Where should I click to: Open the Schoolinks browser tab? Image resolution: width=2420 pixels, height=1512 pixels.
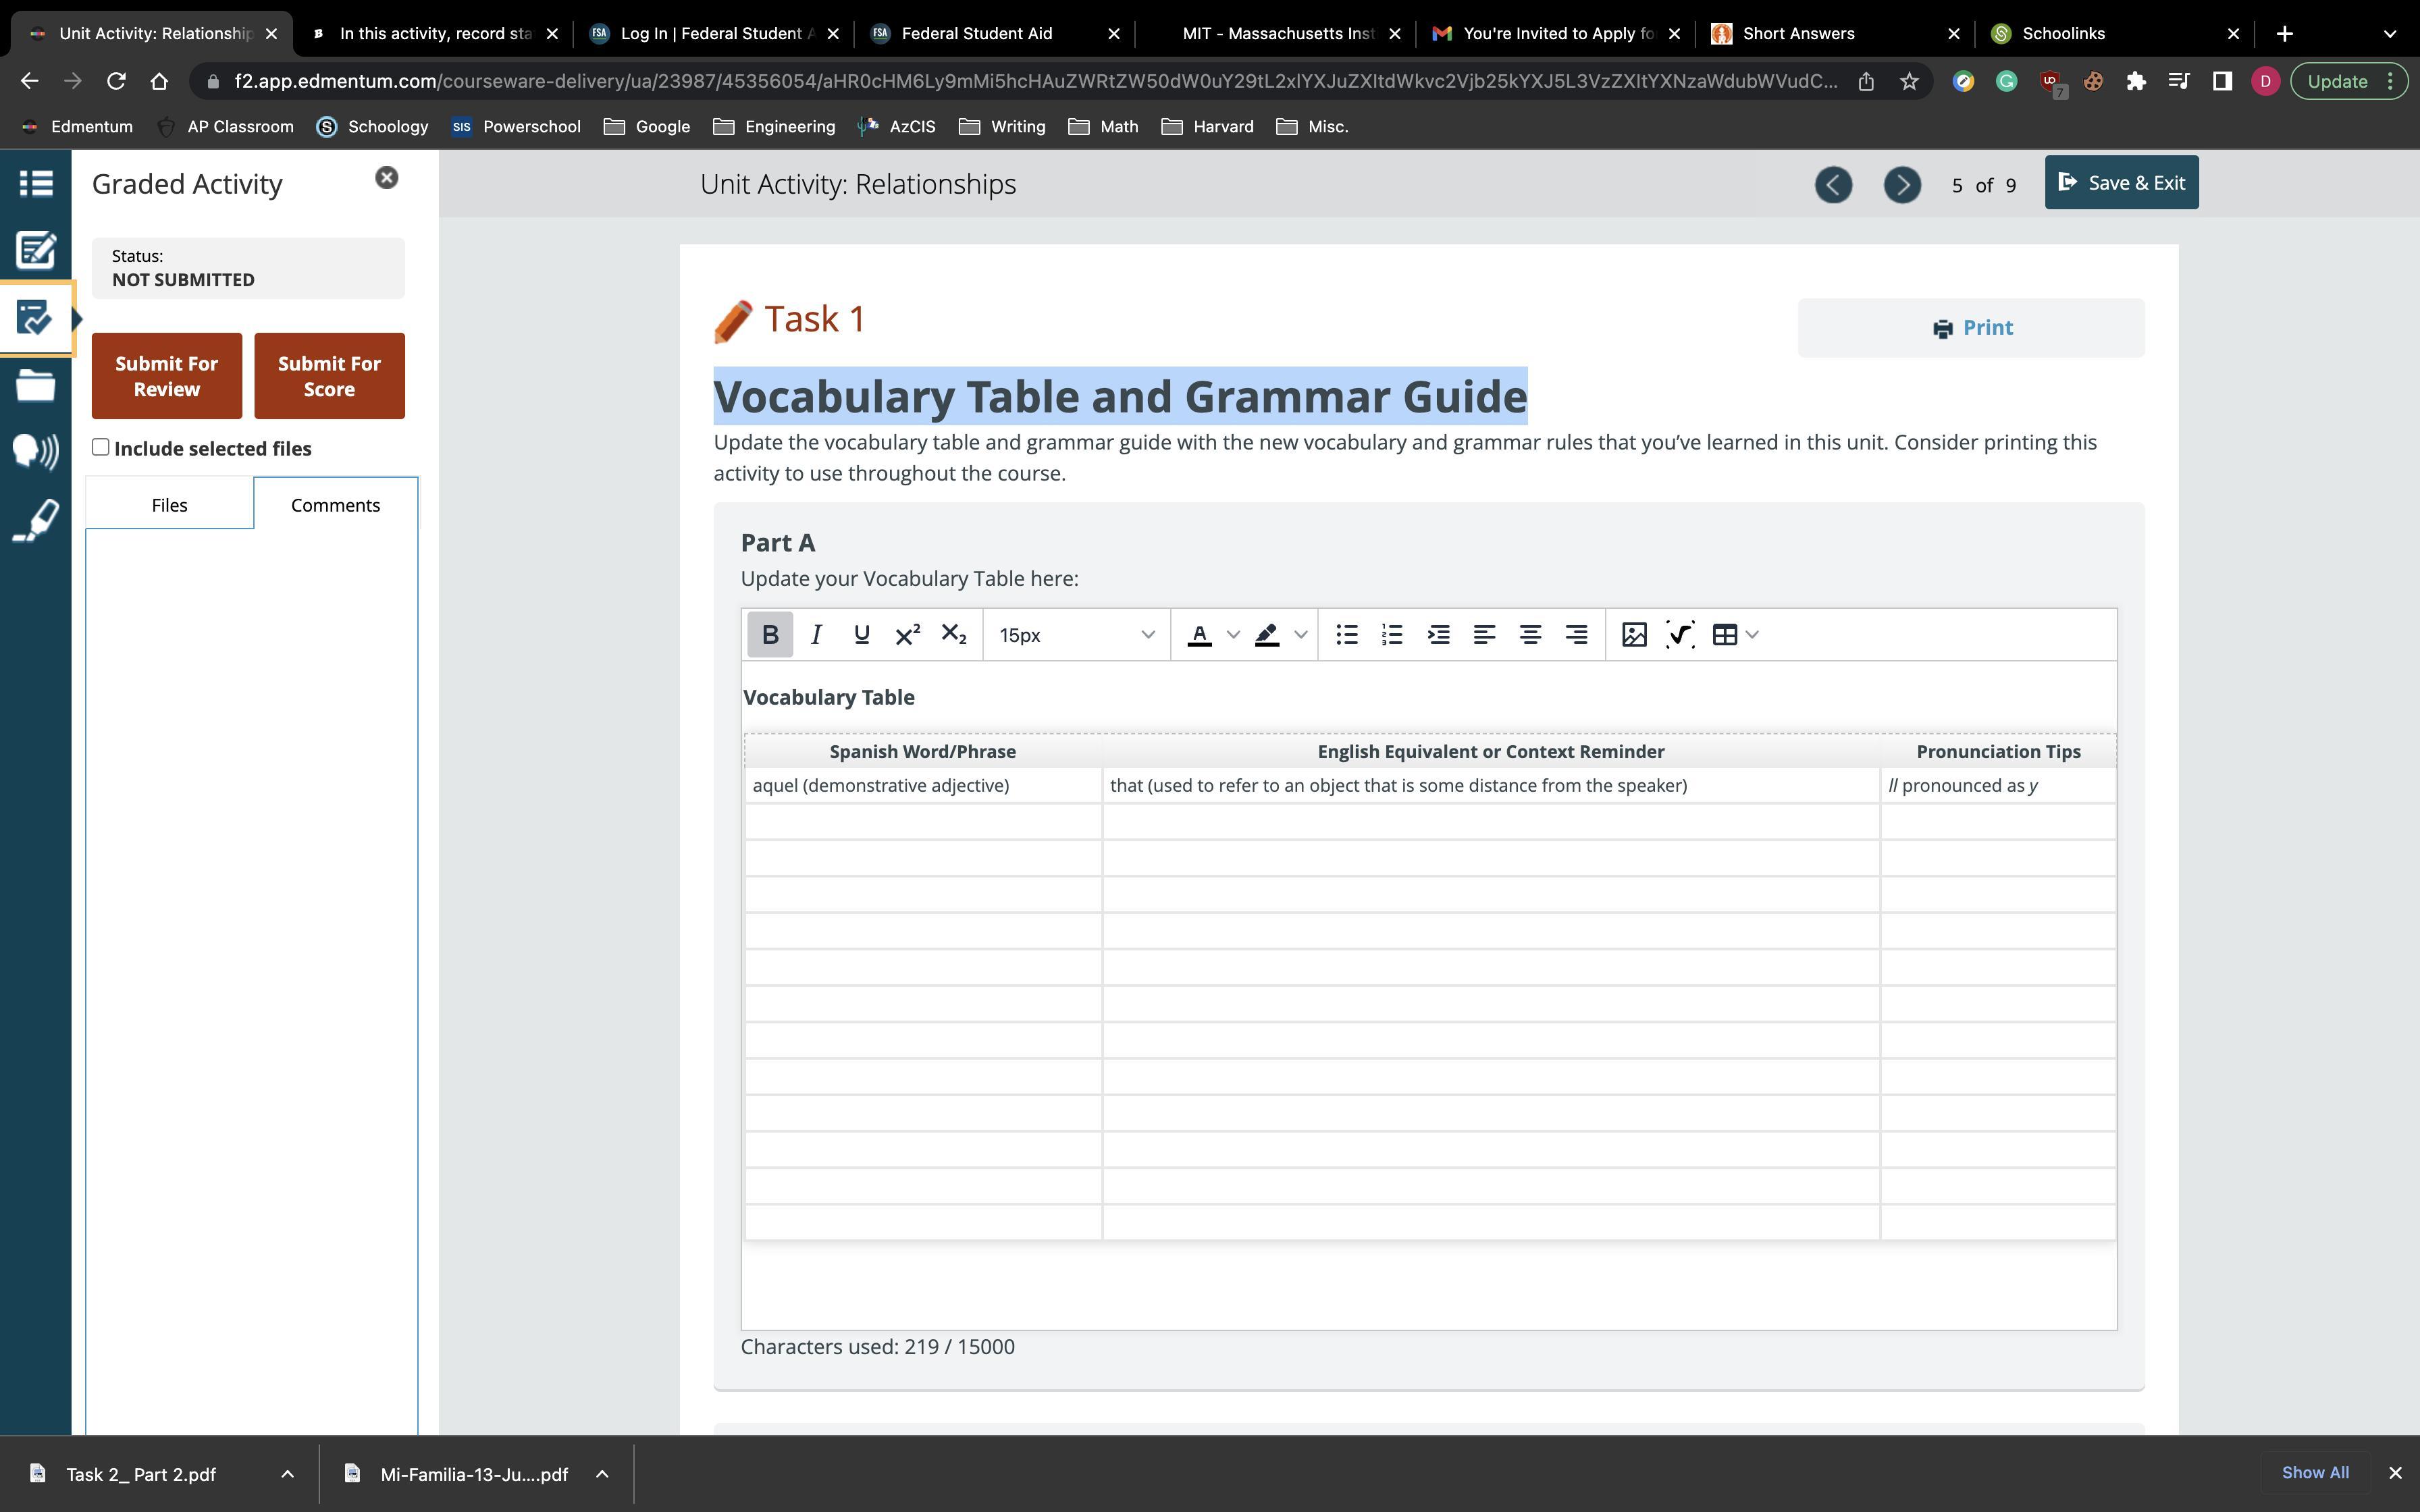coord(2063,33)
